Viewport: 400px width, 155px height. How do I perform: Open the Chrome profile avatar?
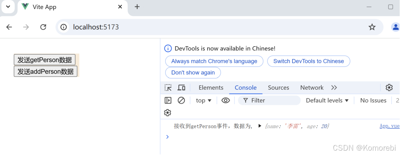click(396, 27)
